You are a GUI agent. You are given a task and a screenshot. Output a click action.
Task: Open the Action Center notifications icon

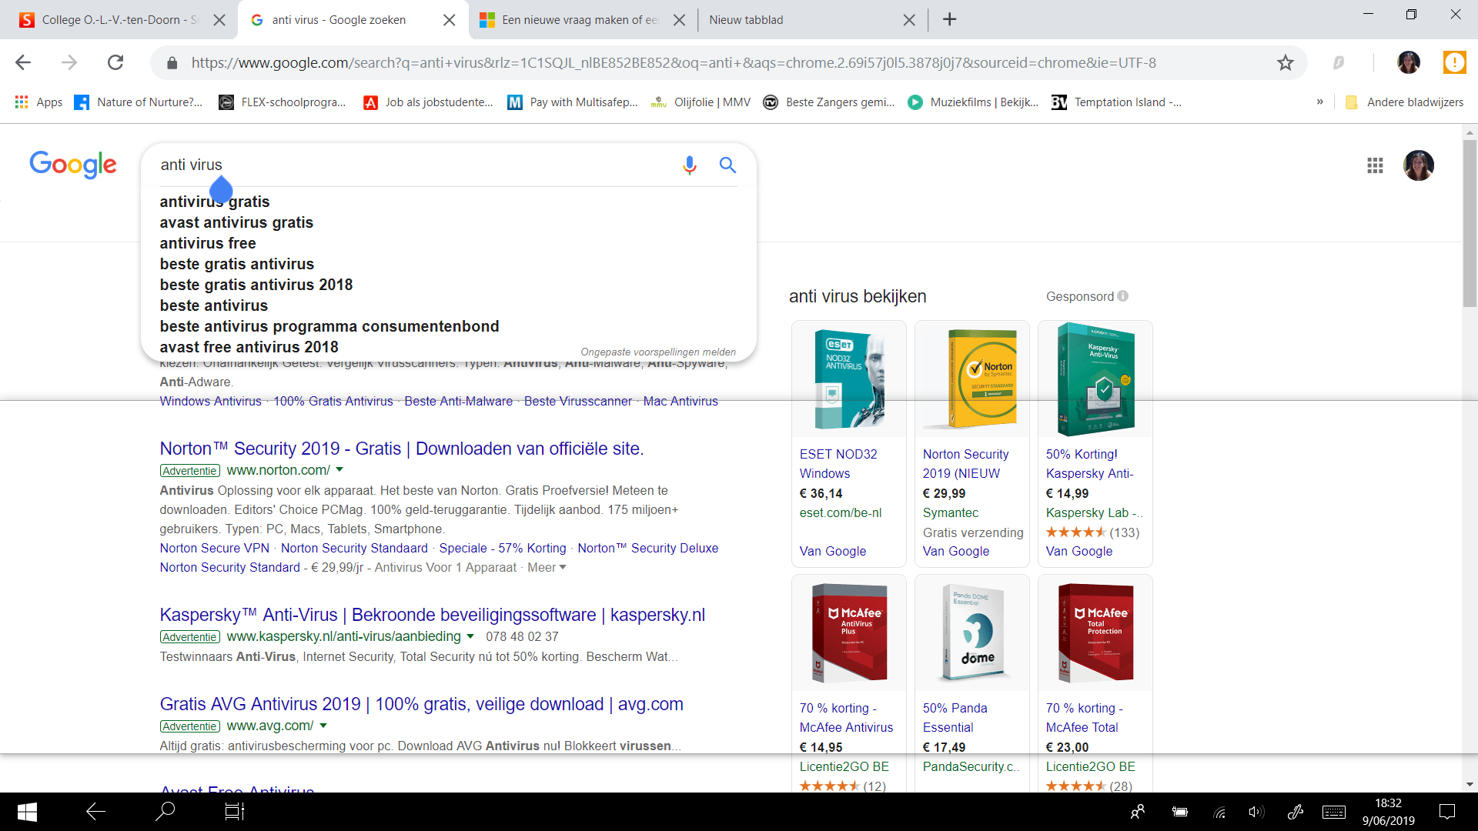[x=1447, y=812]
